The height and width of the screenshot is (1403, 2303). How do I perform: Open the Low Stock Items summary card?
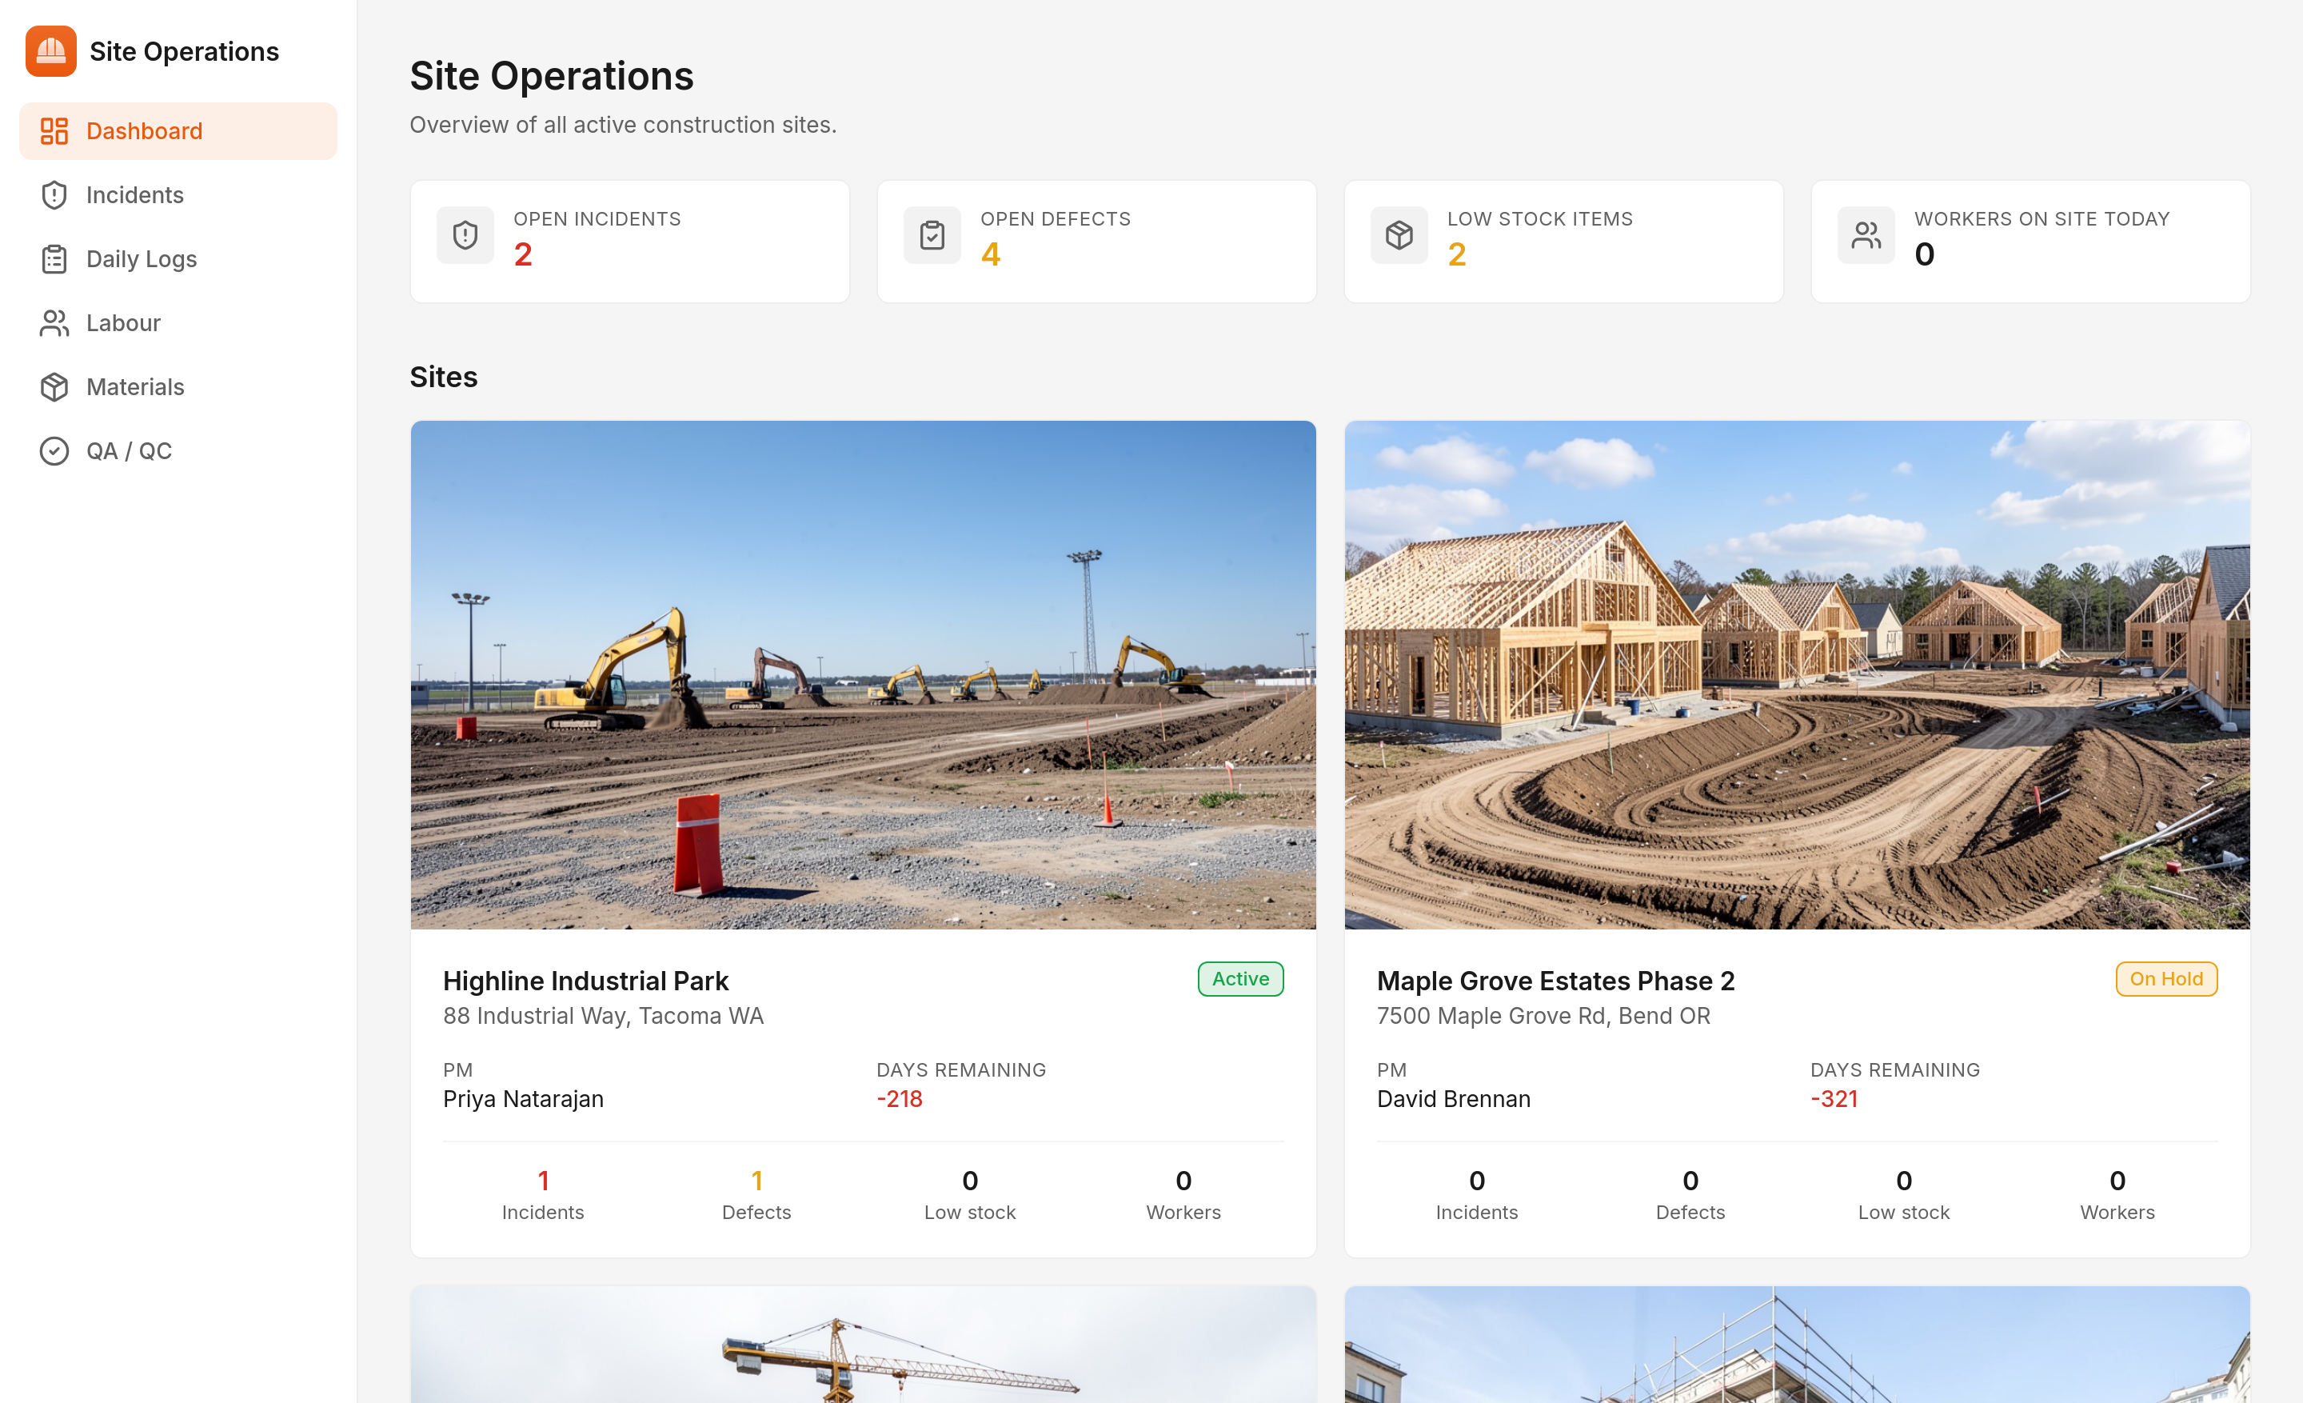coord(1563,241)
